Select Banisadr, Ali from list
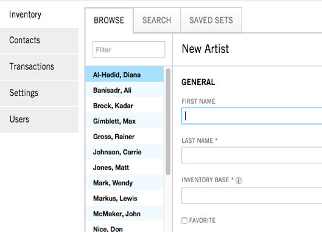This screenshot has width=322, height=232. 124,90
